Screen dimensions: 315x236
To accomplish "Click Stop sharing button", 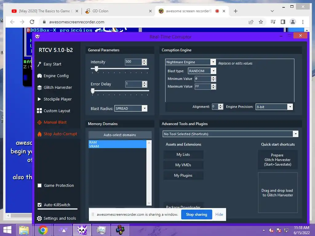I will point(197,214).
